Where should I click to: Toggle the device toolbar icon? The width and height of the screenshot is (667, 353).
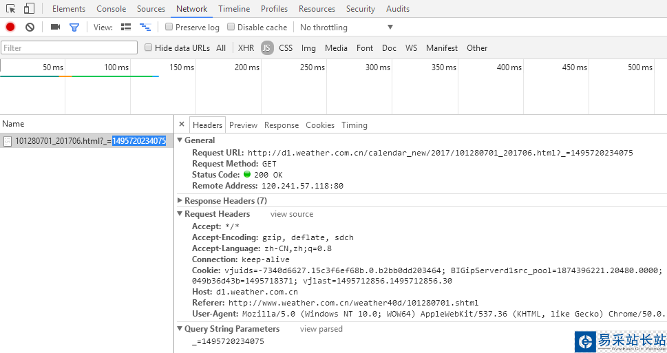[29, 9]
